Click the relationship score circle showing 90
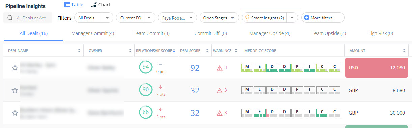The height and width of the screenshot is (128, 412). click(146, 90)
